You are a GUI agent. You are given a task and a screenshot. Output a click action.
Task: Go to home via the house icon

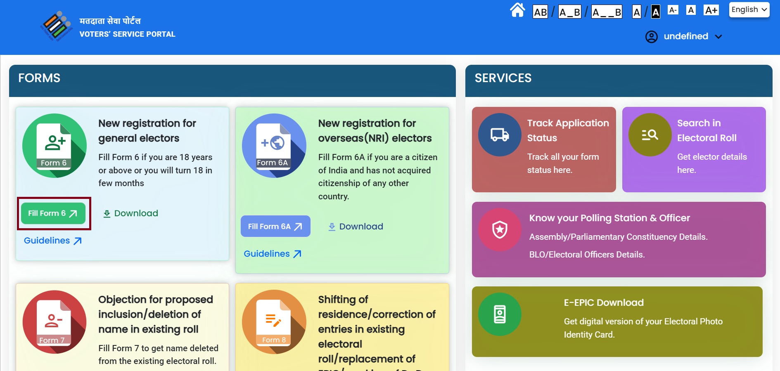[517, 10]
